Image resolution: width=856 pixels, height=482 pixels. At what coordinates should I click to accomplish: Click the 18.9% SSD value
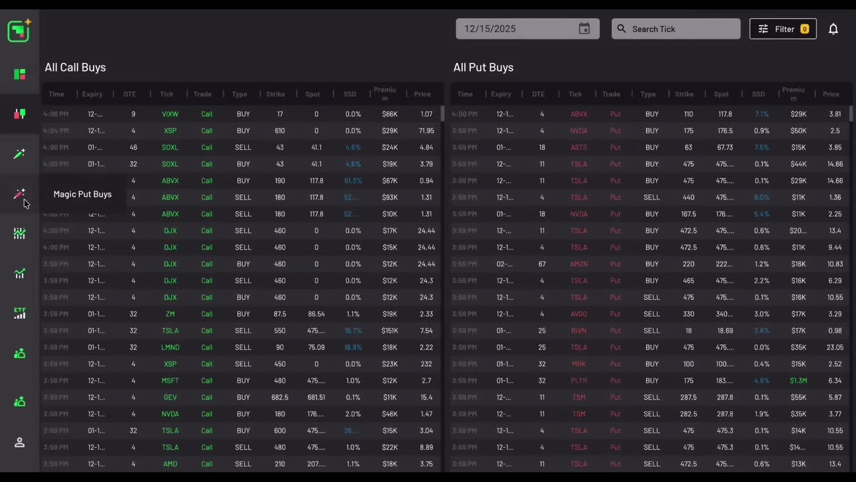tap(353, 347)
